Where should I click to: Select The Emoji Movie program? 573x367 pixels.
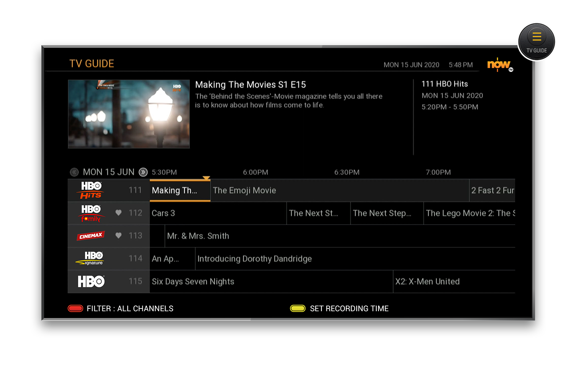[340, 190]
